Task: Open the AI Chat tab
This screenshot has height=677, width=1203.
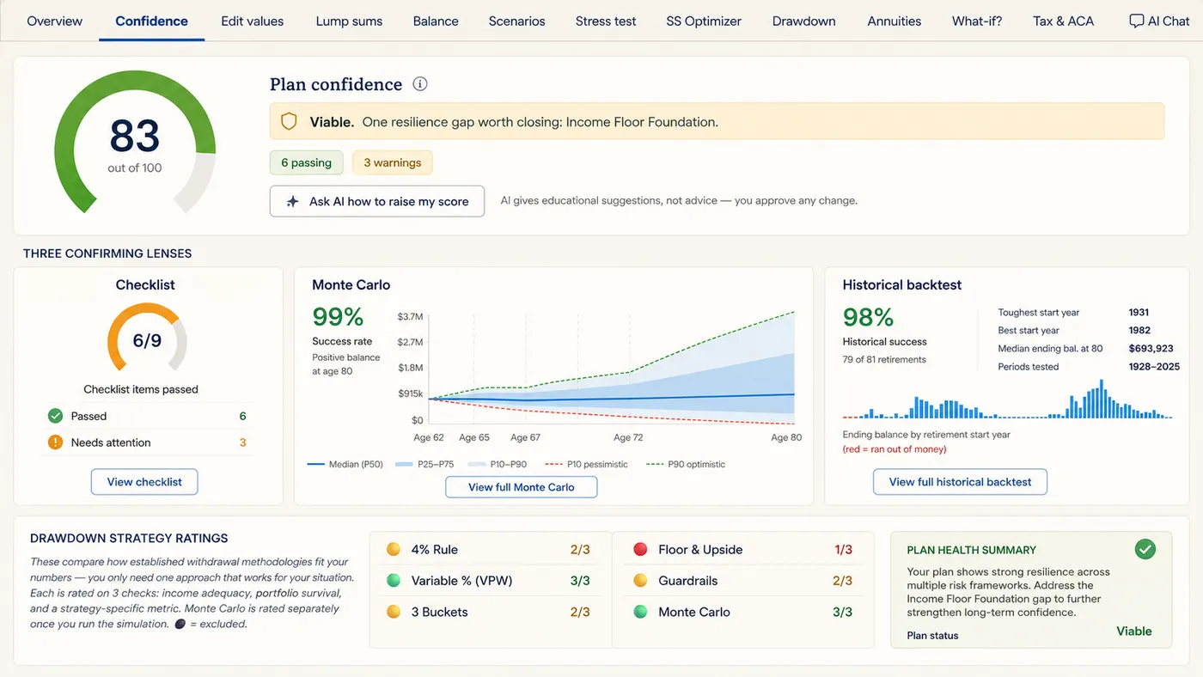Action: [1159, 21]
